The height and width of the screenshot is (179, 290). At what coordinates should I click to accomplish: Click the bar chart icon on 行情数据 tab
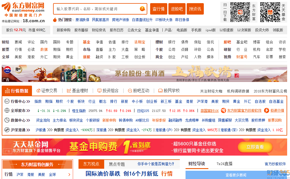click(7, 90)
